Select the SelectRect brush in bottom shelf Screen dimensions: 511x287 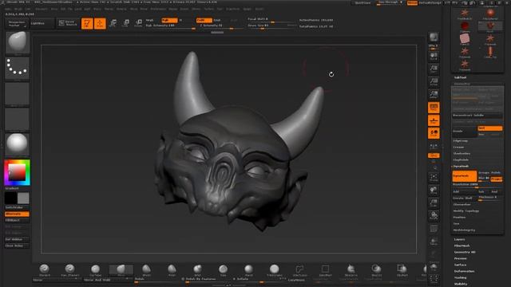coord(325,270)
